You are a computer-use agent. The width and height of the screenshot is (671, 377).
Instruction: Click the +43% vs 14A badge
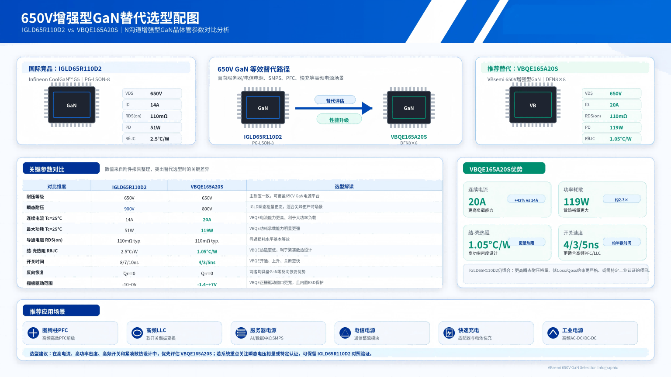[526, 200]
